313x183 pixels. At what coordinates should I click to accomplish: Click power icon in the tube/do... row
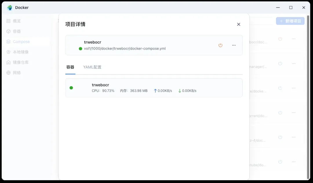coord(280,162)
